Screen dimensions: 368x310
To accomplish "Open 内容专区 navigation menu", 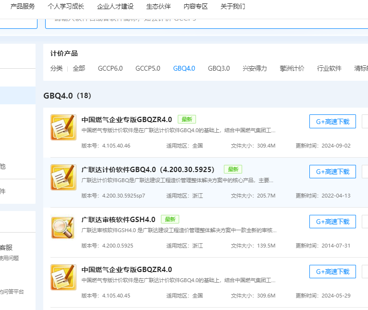I will [x=196, y=6].
